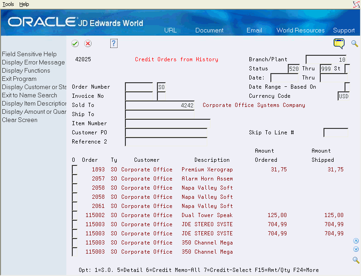Click 'Credit Orders from History' title
This screenshot has height=276, width=361.
point(177,59)
